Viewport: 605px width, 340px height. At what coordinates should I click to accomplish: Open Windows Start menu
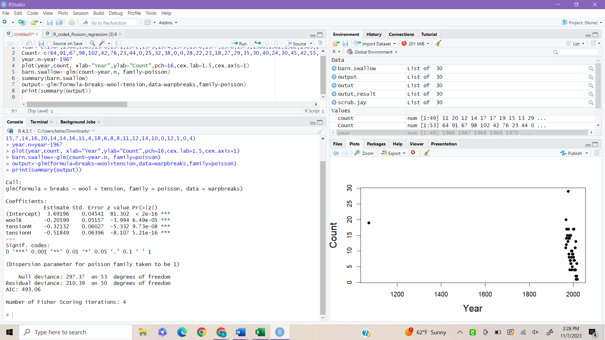(x=9, y=332)
